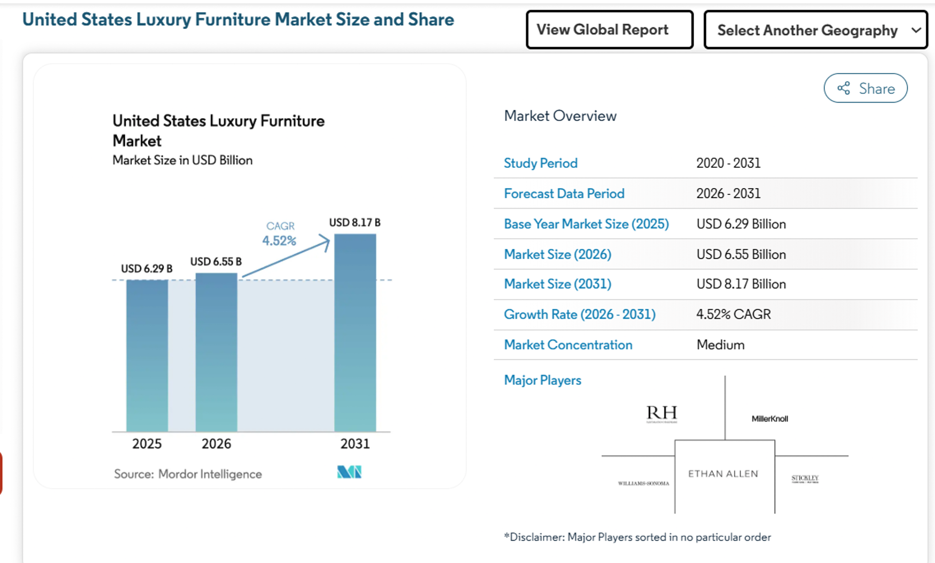Click the Share icon beside the Share label

coord(844,88)
